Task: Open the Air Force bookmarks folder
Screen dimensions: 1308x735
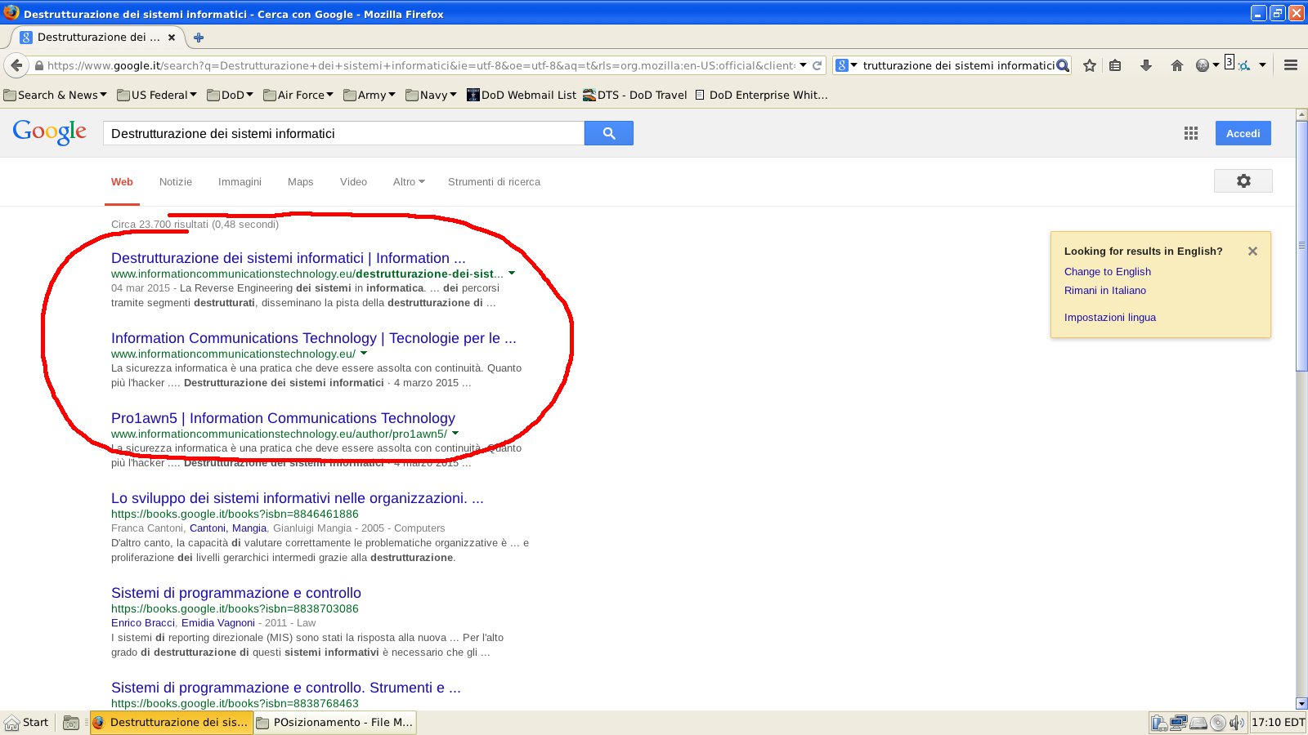Action: (x=298, y=95)
